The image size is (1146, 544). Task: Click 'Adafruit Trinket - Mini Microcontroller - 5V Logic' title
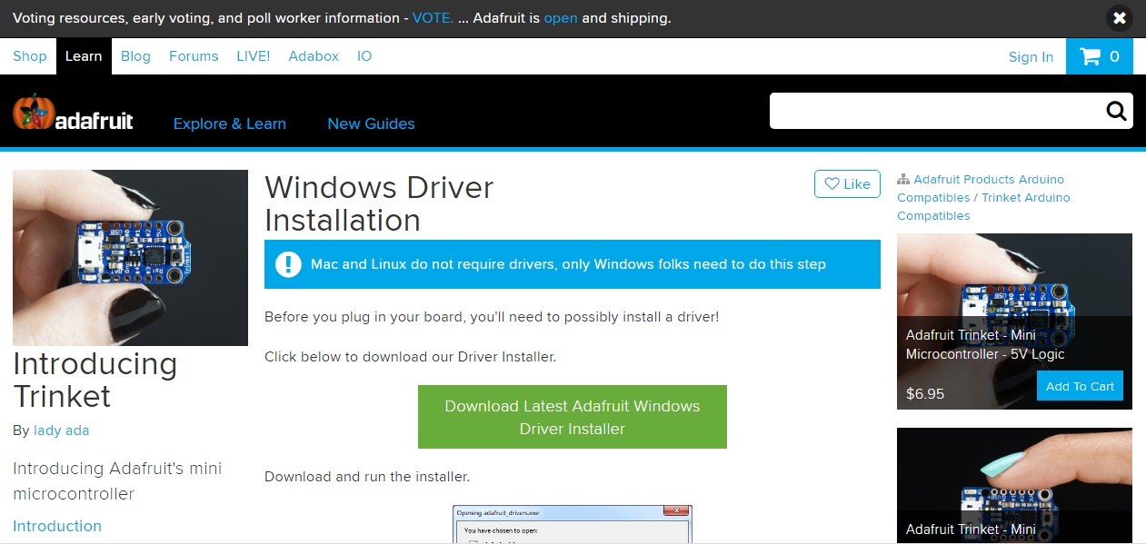click(x=985, y=345)
